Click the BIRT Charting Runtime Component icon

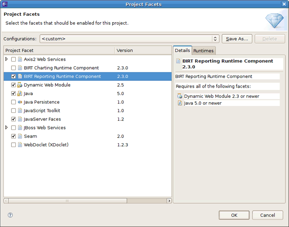tap(20, 68)
